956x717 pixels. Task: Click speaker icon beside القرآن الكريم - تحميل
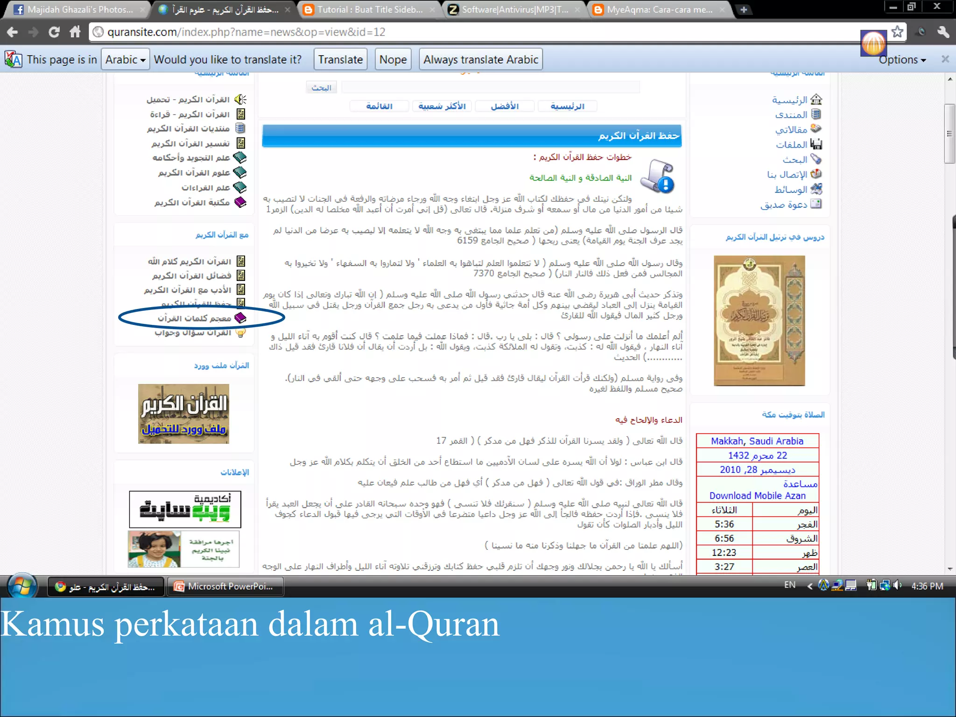[240, 99]
